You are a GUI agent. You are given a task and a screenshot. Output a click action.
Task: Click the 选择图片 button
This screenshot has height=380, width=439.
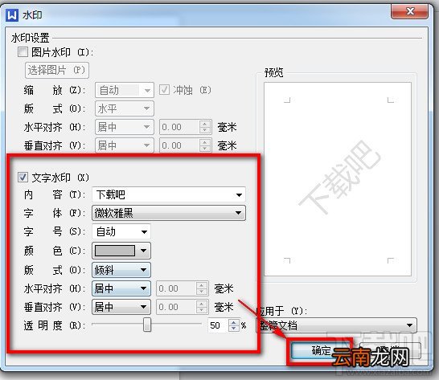click(x=57, y=70)
